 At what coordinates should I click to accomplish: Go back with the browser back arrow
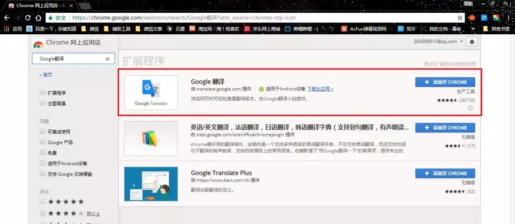click(7, 18)
